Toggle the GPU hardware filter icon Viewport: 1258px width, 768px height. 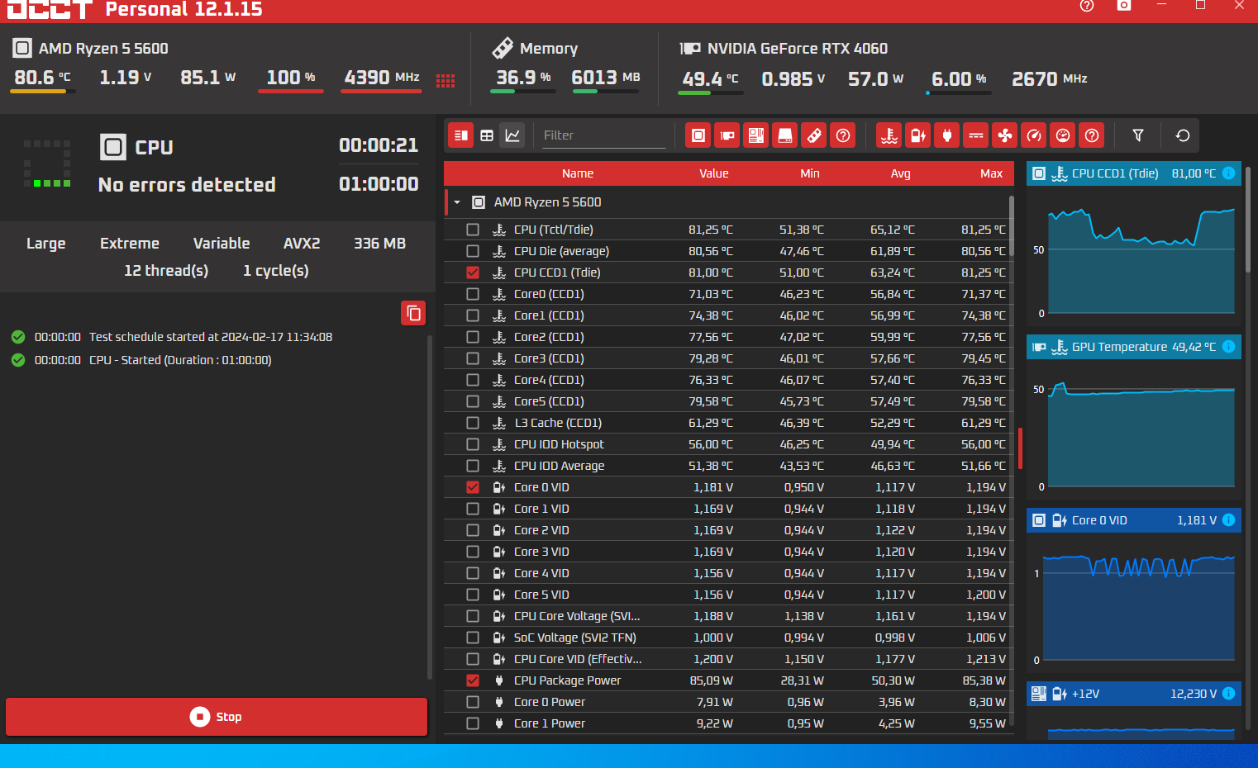coord(727,135)
